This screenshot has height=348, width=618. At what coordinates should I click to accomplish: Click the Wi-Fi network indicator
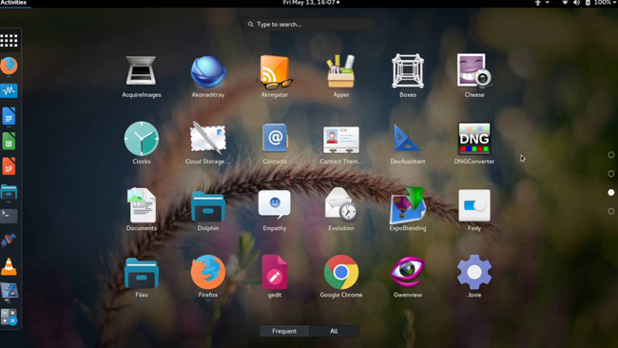tap(565, 3)
